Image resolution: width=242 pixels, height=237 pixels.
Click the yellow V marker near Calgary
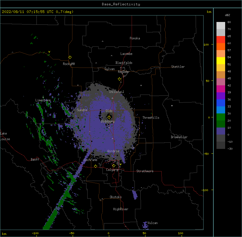[x=120, y=164]
